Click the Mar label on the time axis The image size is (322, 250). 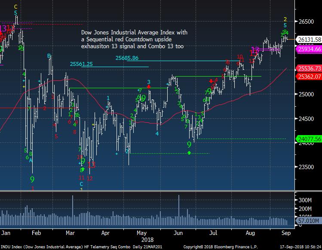point(70,233)
